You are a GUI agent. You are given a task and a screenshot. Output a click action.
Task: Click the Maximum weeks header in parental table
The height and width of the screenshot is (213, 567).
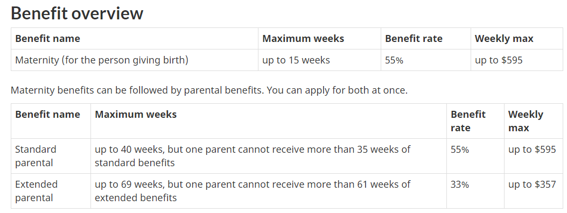point(136,115)
